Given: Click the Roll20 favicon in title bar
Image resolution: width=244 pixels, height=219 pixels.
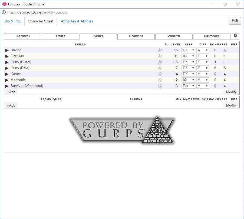Looking at the screenshot, I should click(5, 4).
